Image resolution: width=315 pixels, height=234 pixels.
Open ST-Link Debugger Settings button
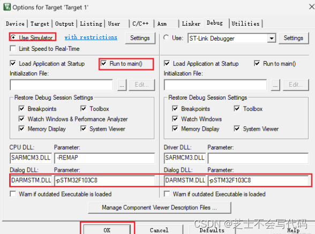[x=294, y=38]
